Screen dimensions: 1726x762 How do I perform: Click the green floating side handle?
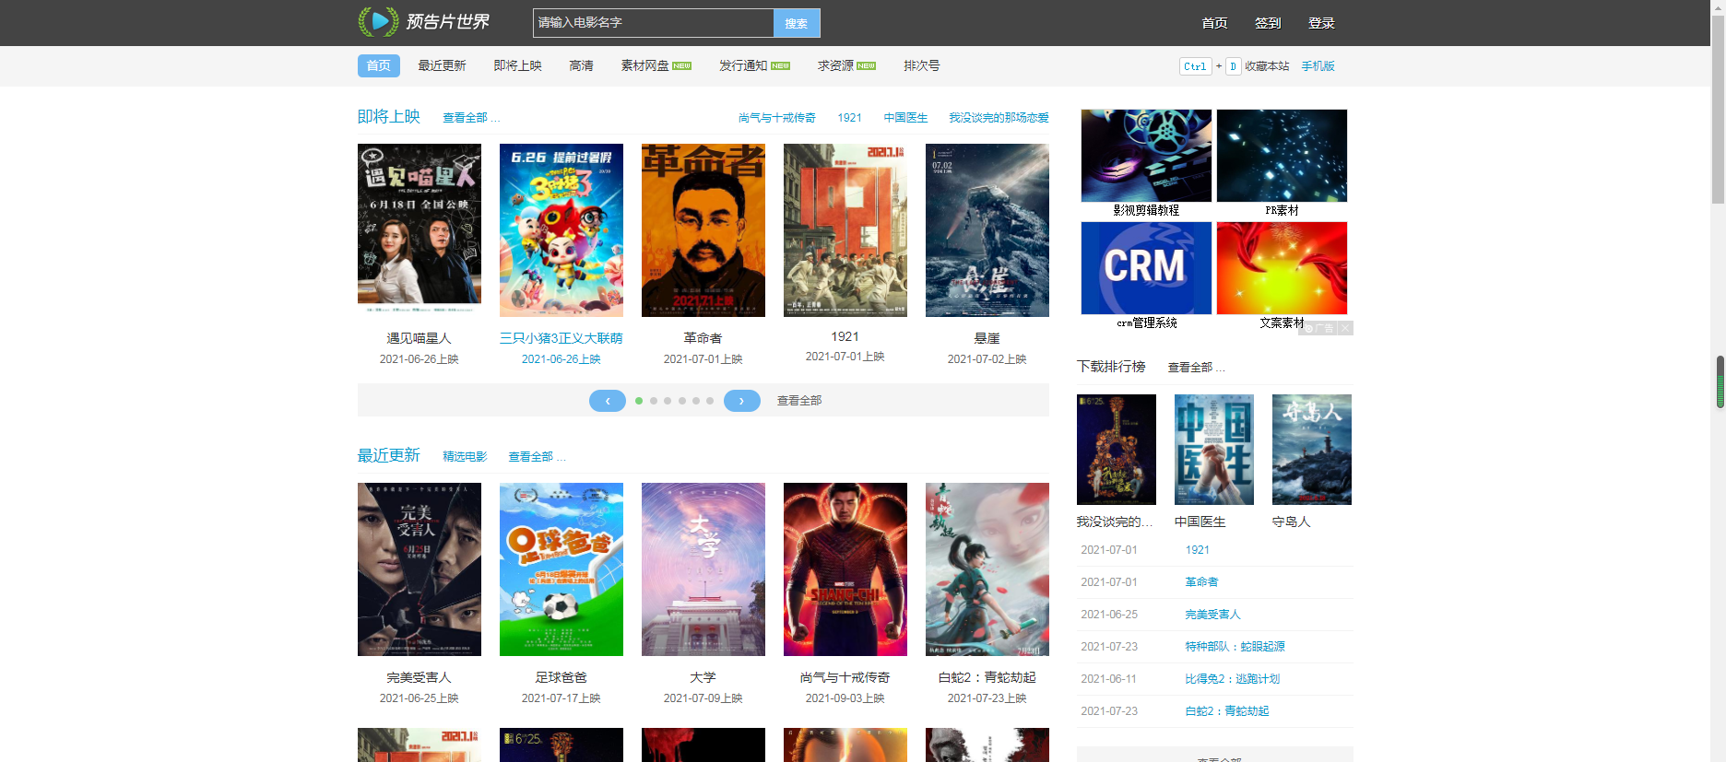[1720, 381]
